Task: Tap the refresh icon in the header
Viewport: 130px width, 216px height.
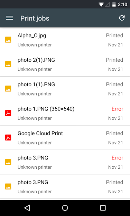Action: pos(122,18)
